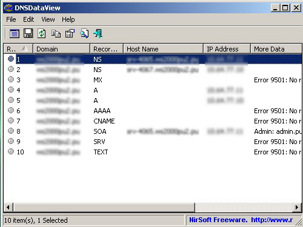Click the NS type cell in row 2
303x227 pixels.
(98, 70)
